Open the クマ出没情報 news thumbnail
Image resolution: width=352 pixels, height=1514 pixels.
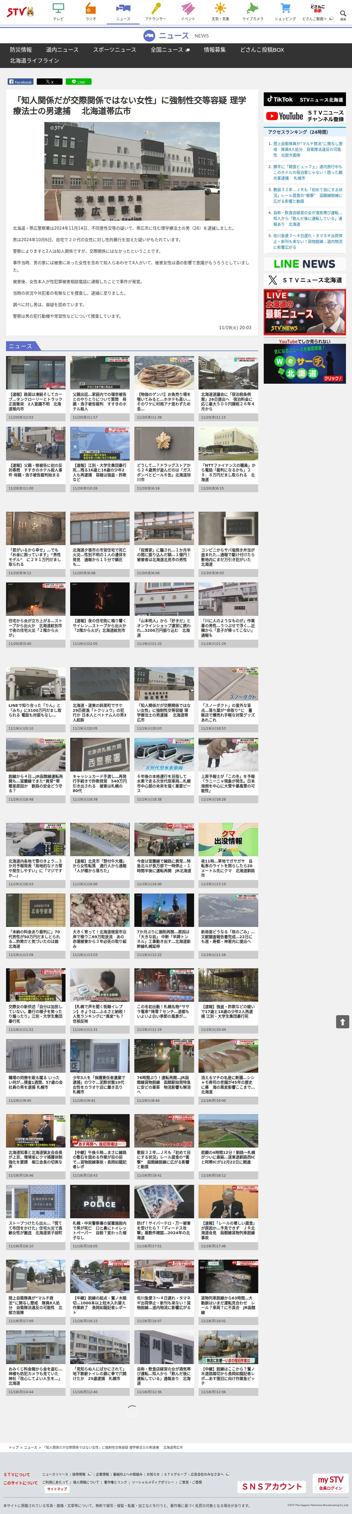[228, 839]
